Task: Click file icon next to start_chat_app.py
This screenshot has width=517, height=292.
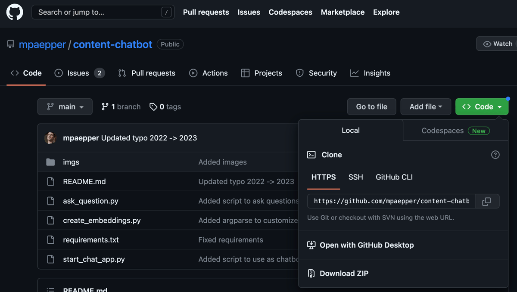Action: point(50,259)
